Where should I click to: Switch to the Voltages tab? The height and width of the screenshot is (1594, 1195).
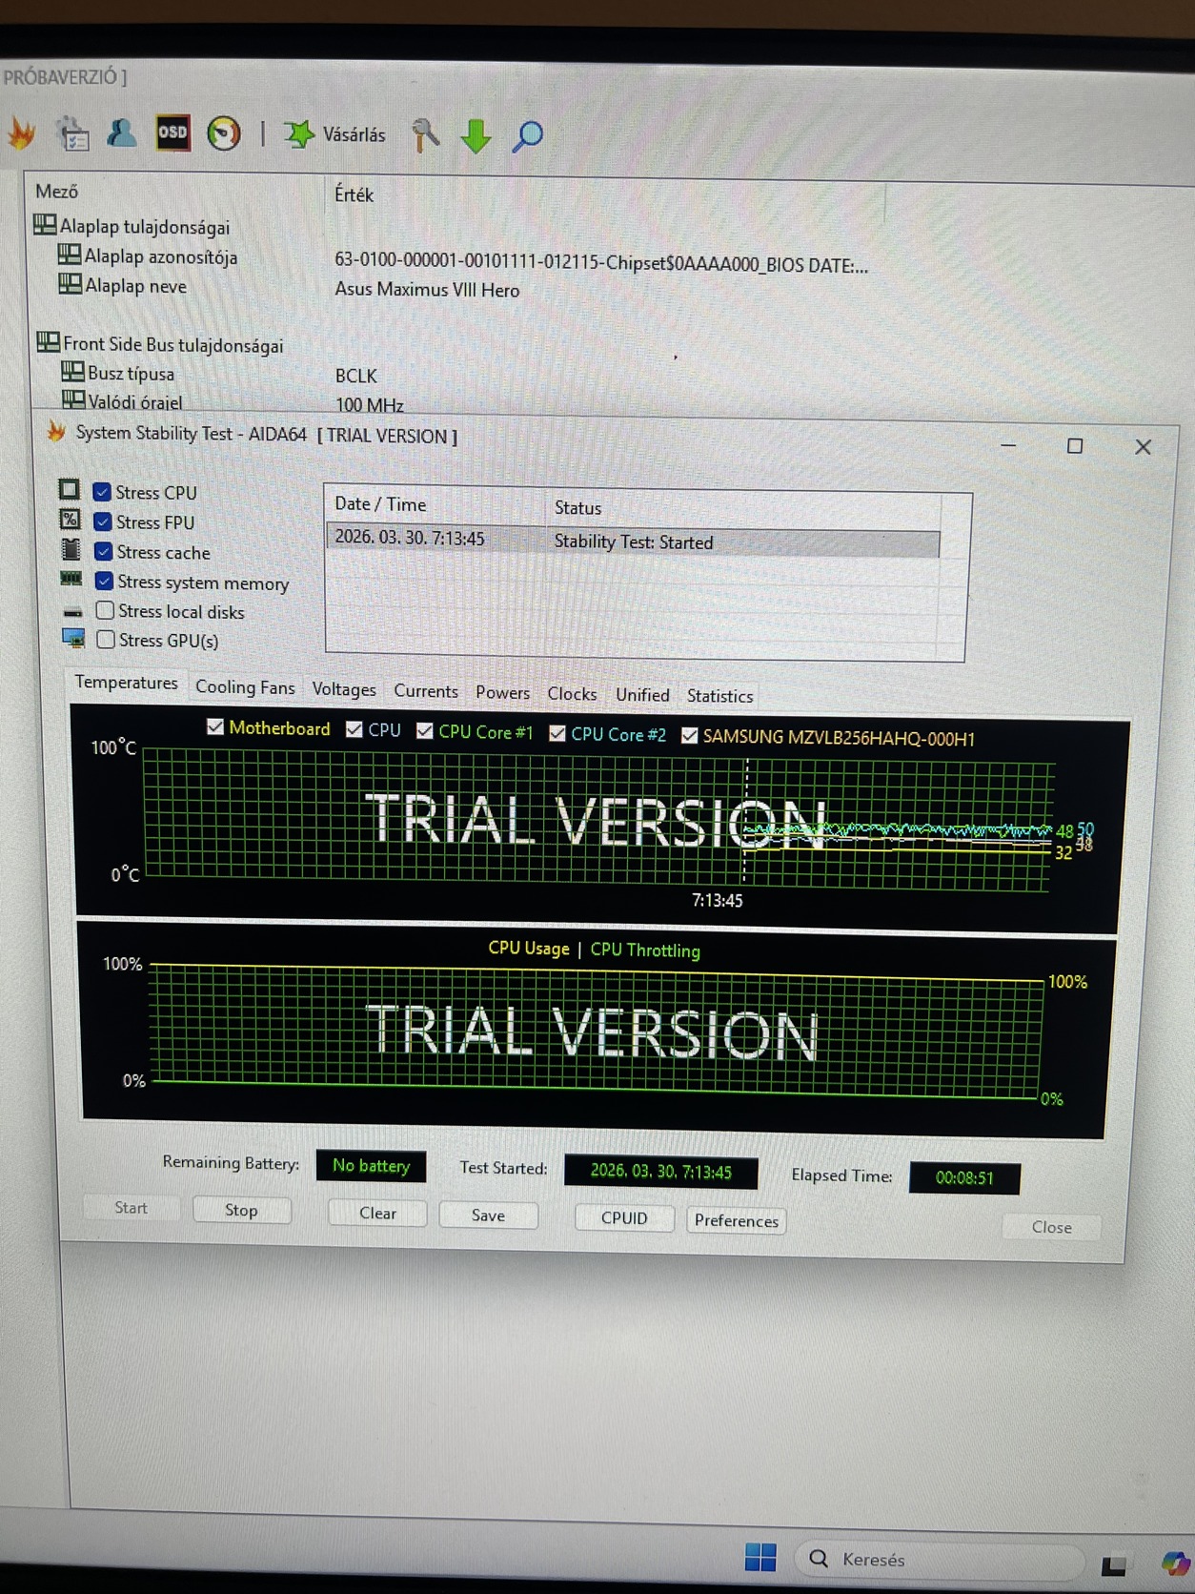(x=344, y=689)
